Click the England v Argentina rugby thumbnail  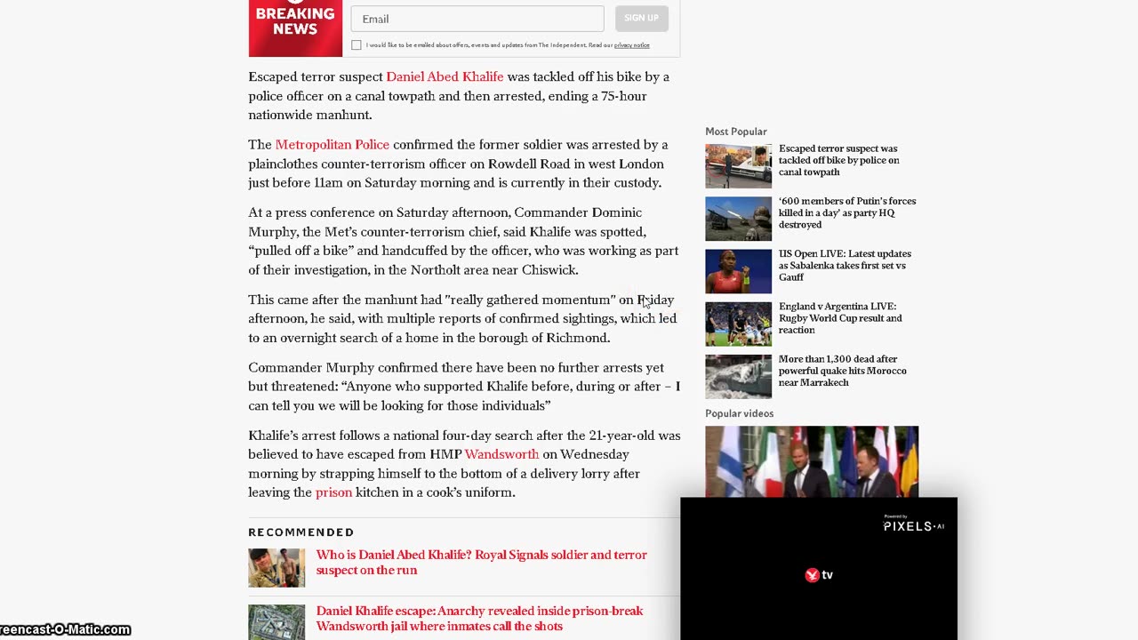(x=739, y=324)
